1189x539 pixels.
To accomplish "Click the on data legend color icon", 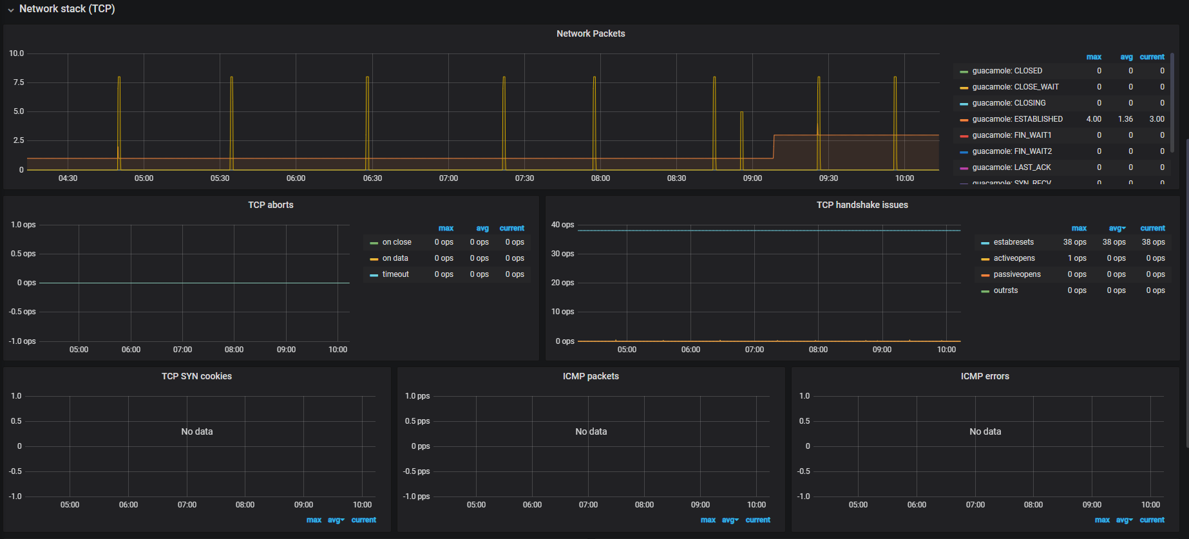I will tap(374, 259).
